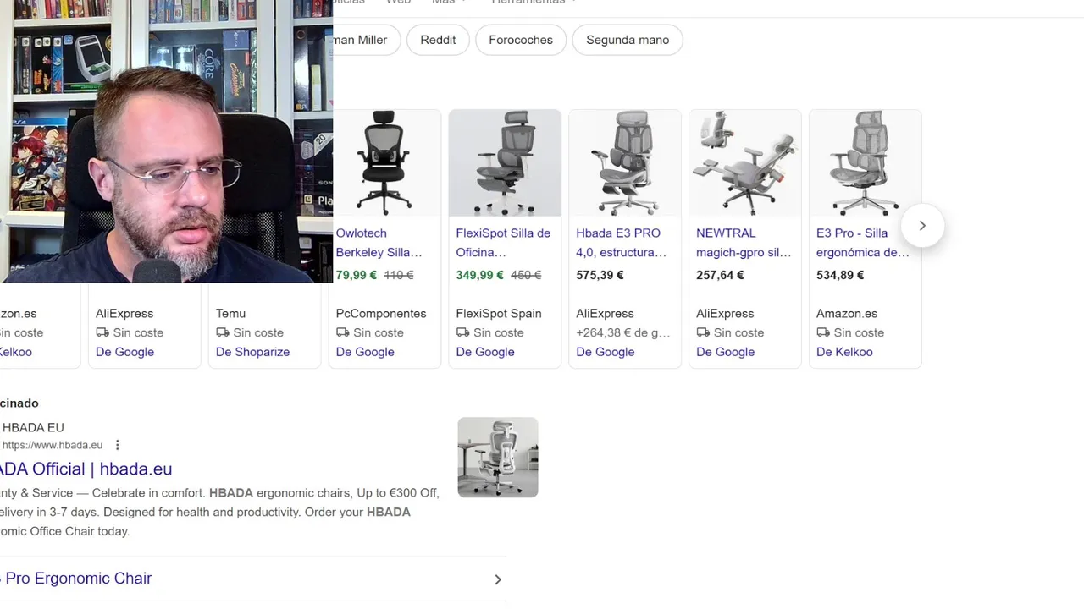This screenshot has height=609, width=1084.
Task: Open the NEWTRAL magich-gpro chair image
Action: pyautogui.click(x=745, y=163)
